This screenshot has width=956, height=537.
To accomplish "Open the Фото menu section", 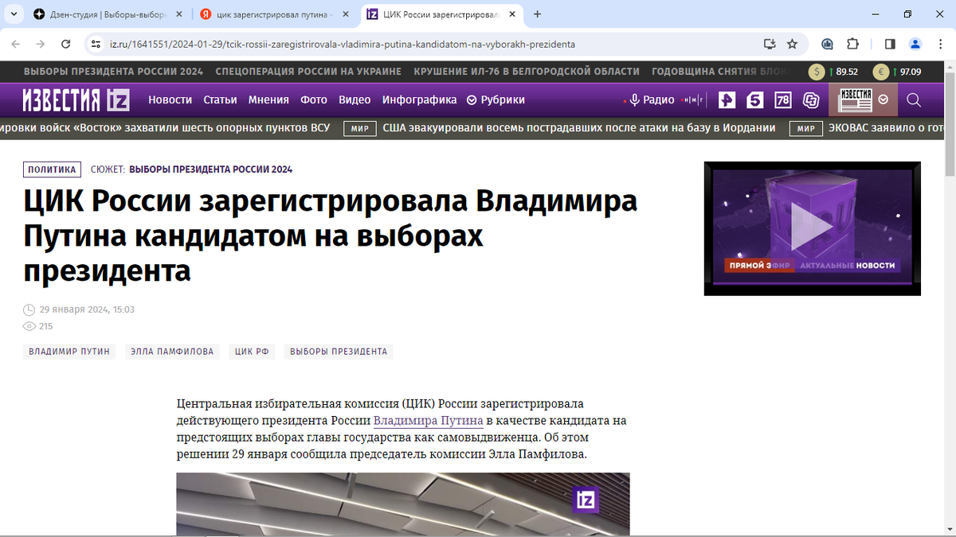I will pyautogui.click(x=314, y=99).
